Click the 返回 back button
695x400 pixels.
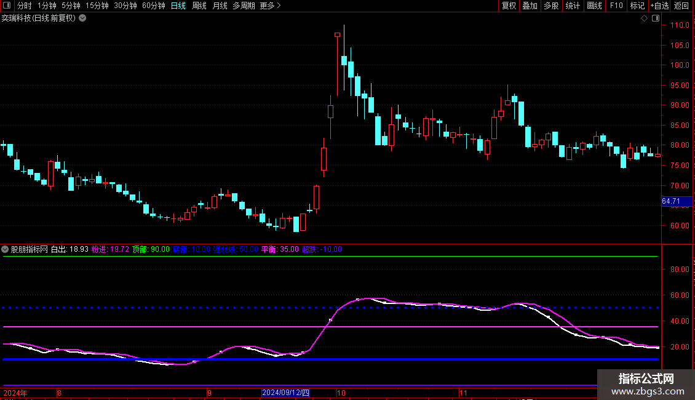click(x=681, y=6)
